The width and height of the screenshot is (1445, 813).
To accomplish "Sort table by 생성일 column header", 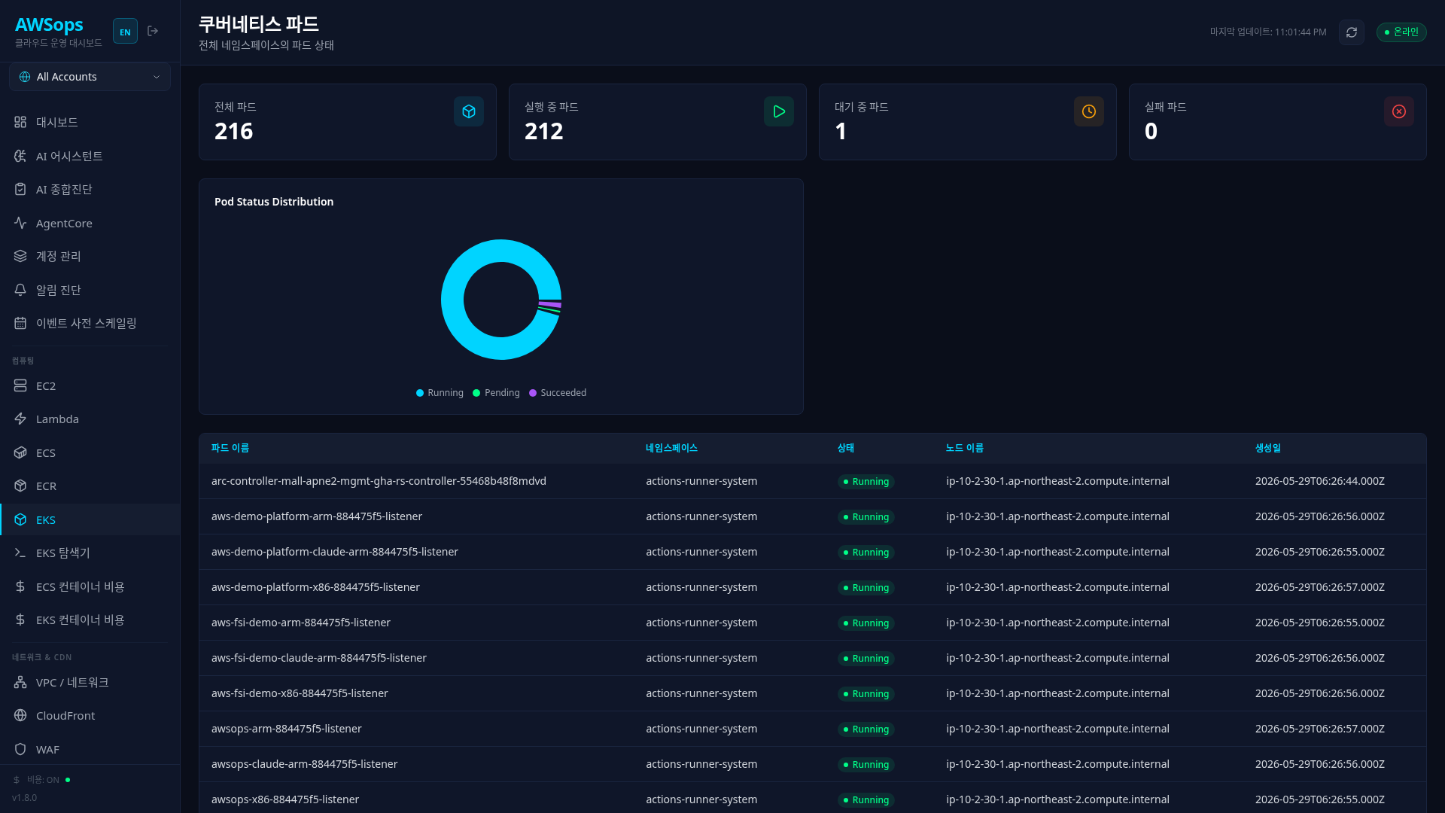I will 1268,448.
